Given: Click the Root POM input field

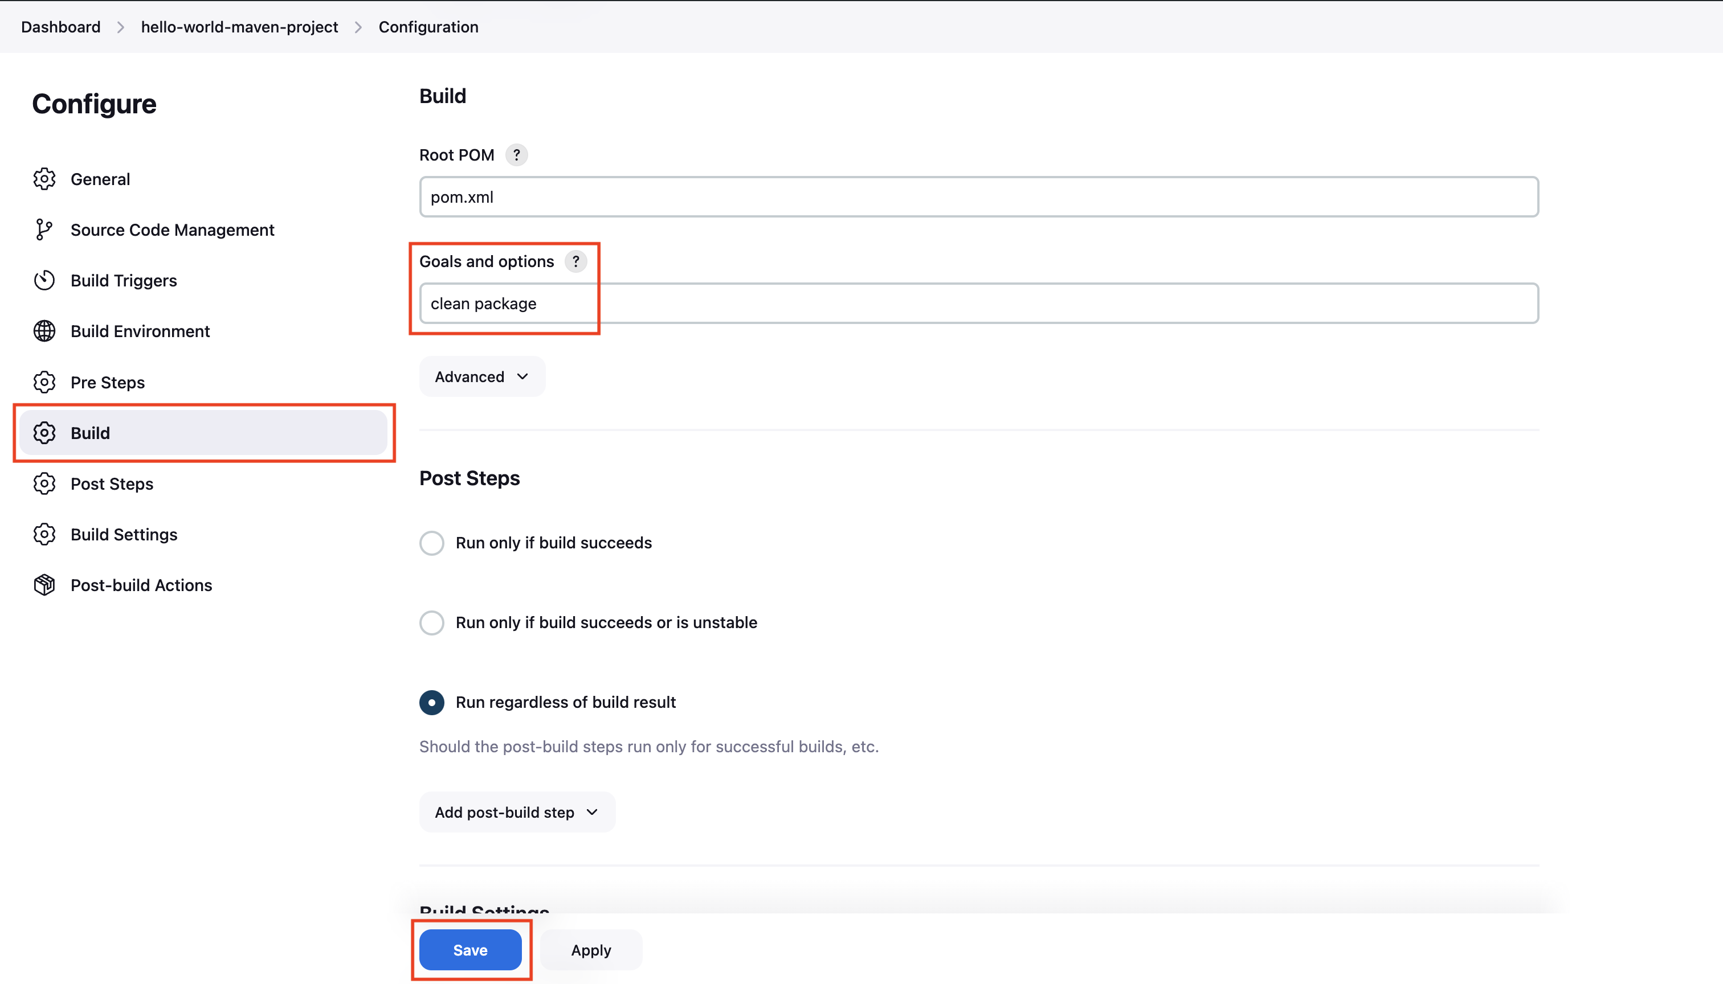Looking at the screenshot, I should point(979,196).
